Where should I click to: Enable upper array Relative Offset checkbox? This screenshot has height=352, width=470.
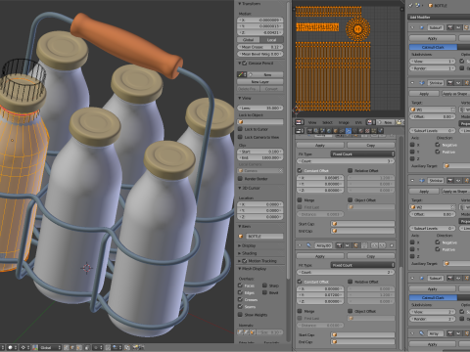pyautogui.click(x=351, y=170)
